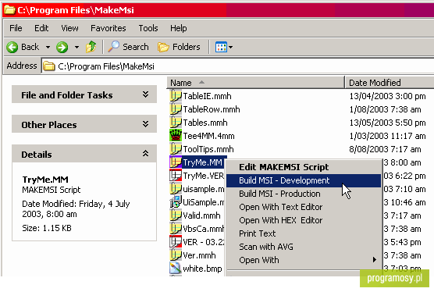This screenshot has height=292, width=434.
Task: Click VER - 03.2 file icon
Action: [x=175, y=242]
